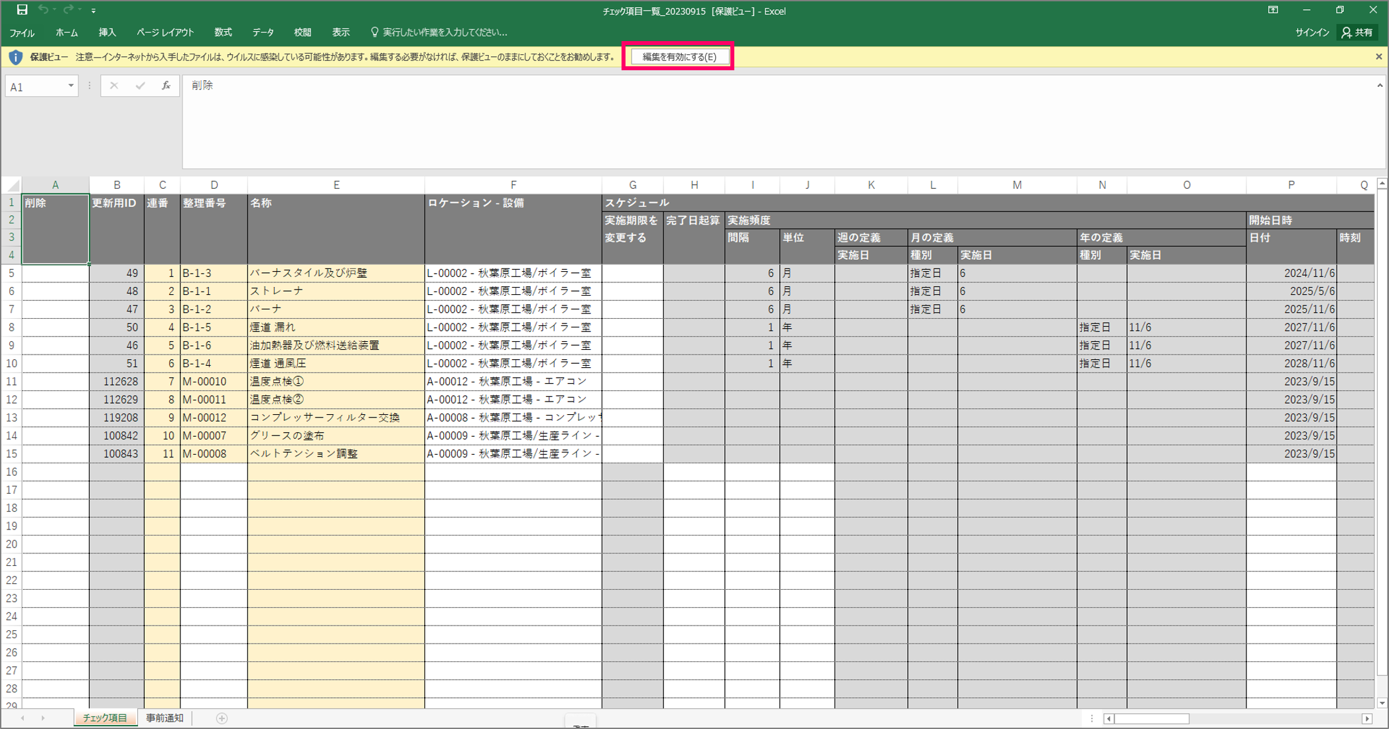This screenshot has width=1389, height=729.
Task: Click the 共有 share icon button
Action: coord(1357,32)
